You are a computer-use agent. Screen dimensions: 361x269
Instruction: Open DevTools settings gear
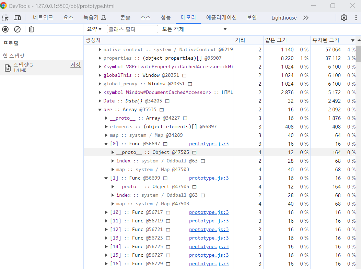coord(344,18)
